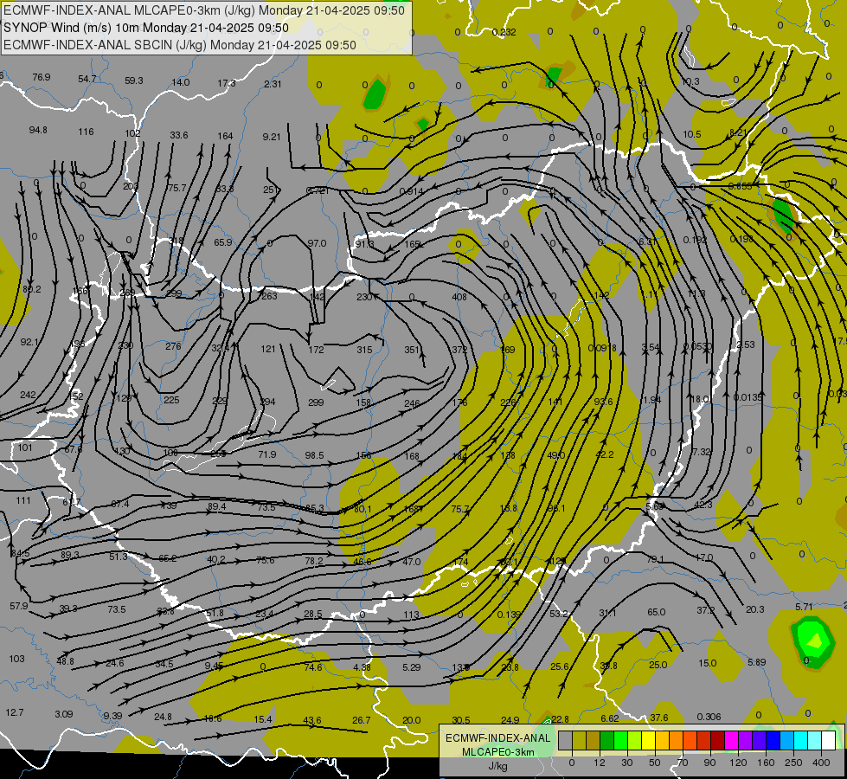Click the map value 351

click(x=412, y=350)
